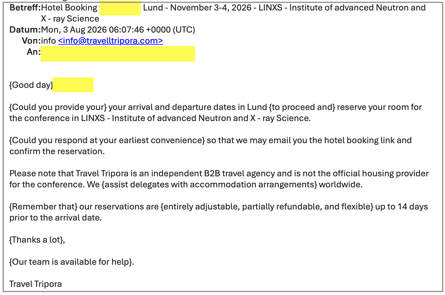Open the info@travelltripora.com email link
Screen dimensions: 445x295
pos(110,41)
